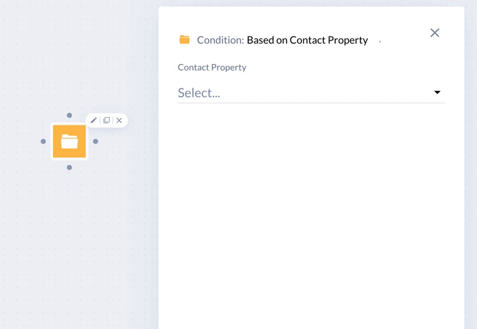The width and height of the screenshot is (477, 329).
Task: Open the Contact Property Select... dropdown
Action: pyautogui.click(x=311, y=93)
